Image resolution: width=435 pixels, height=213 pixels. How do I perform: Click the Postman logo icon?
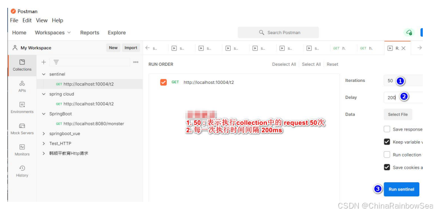[13, 11]
